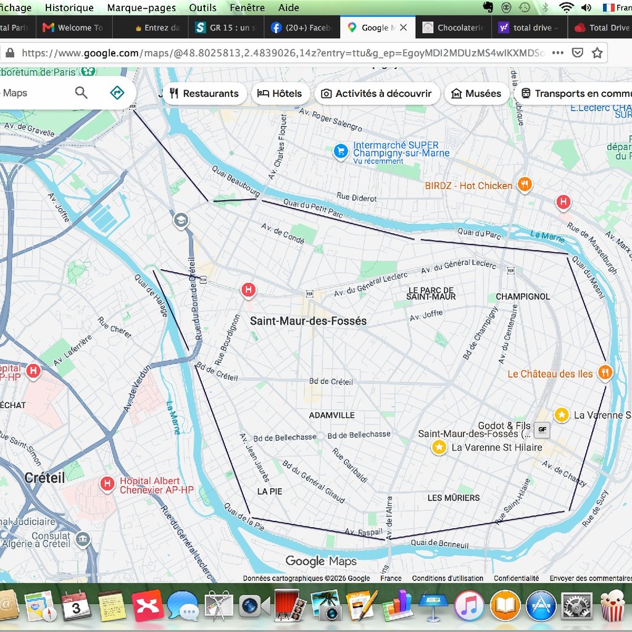Open the Aide menu
This screenshot has height=632, width=632.
tap(289, 7)
